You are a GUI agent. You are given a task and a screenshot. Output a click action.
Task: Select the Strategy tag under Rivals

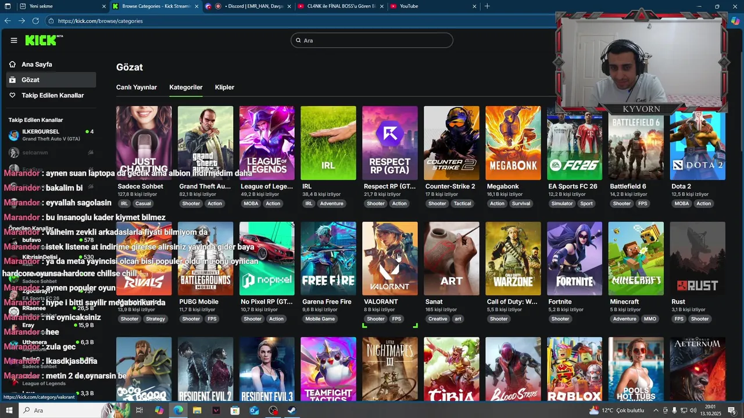155,319
